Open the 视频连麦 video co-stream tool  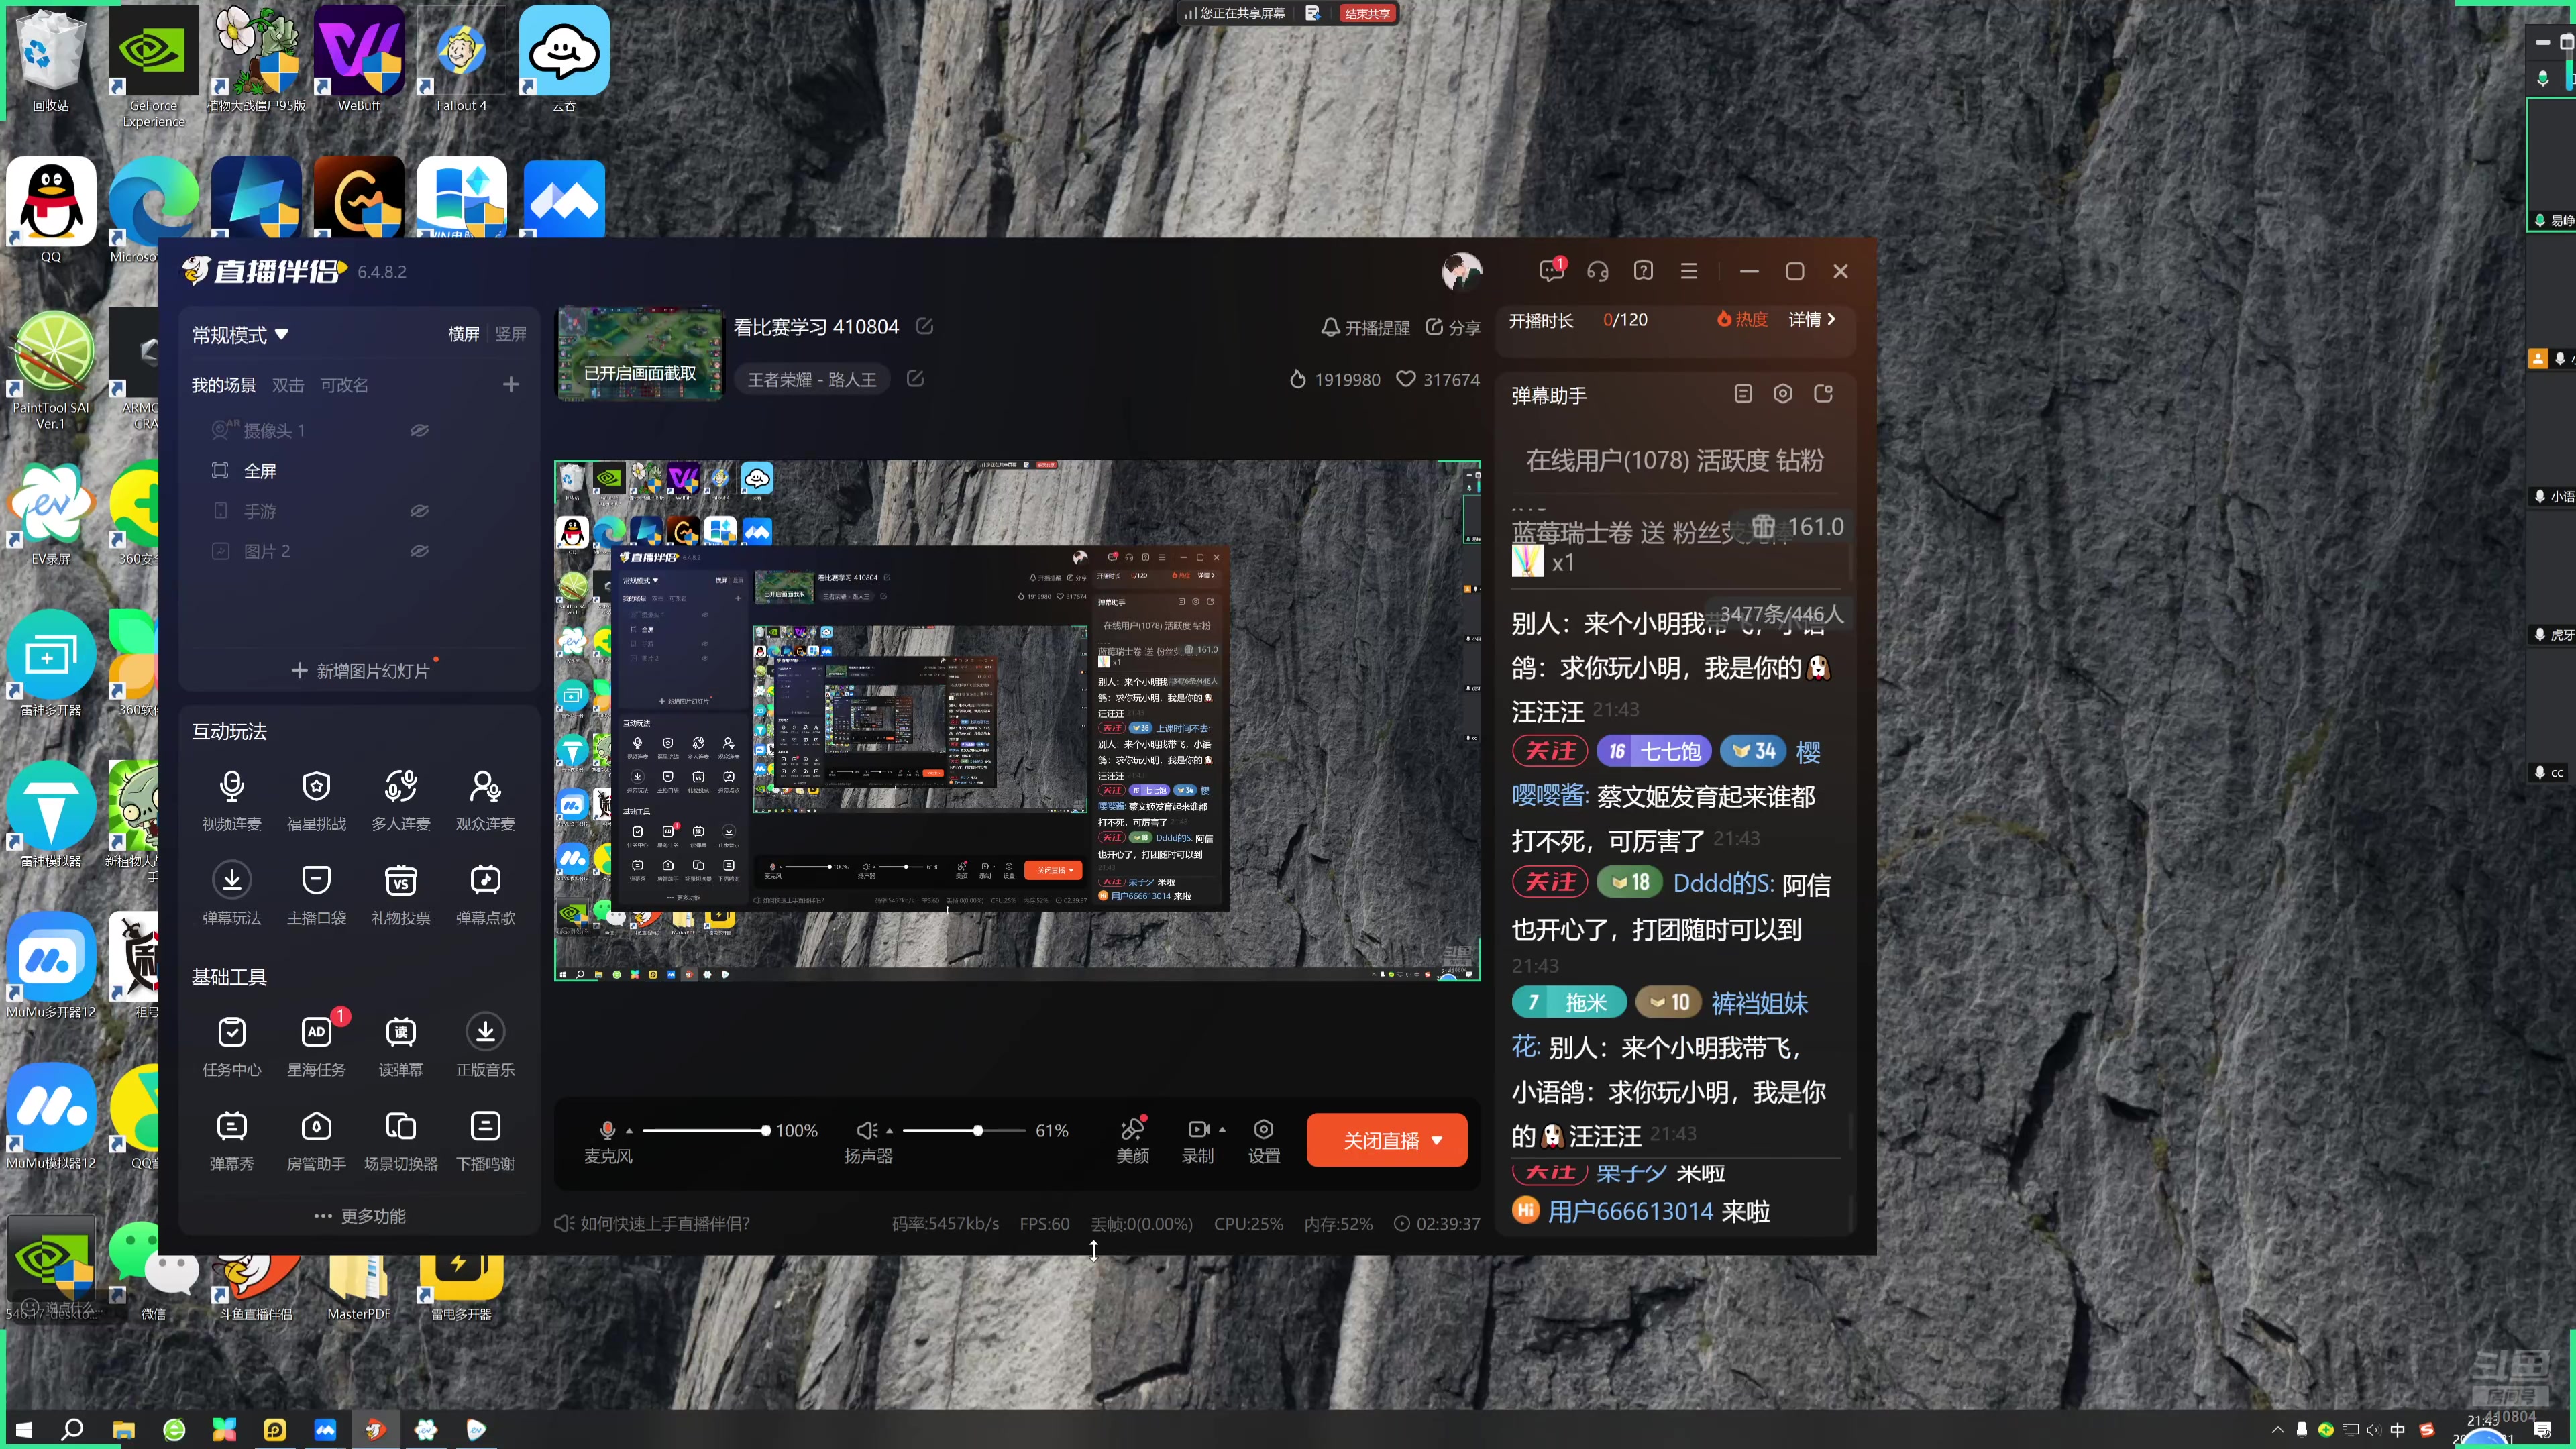pos(231,800)
